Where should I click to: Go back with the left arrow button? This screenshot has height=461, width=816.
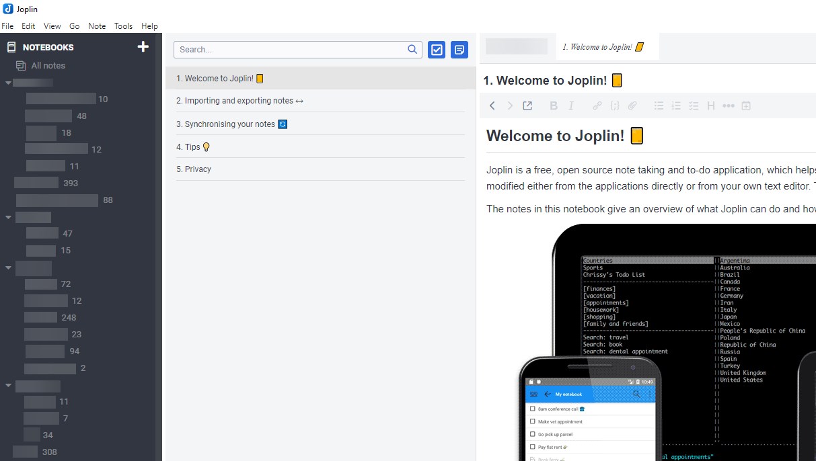492,106
